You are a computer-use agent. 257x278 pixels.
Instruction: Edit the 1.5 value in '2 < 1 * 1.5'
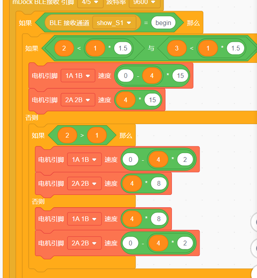(123, 48)
